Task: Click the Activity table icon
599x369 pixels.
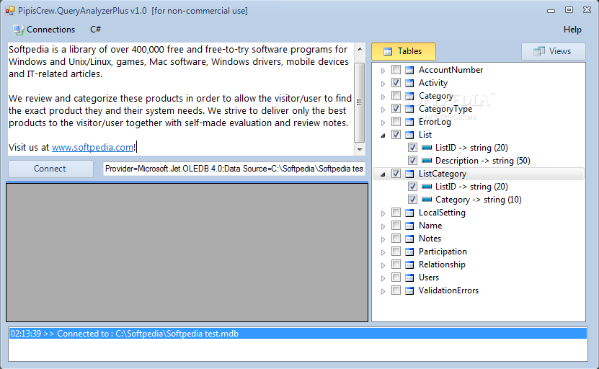Action: coord(409,83)
